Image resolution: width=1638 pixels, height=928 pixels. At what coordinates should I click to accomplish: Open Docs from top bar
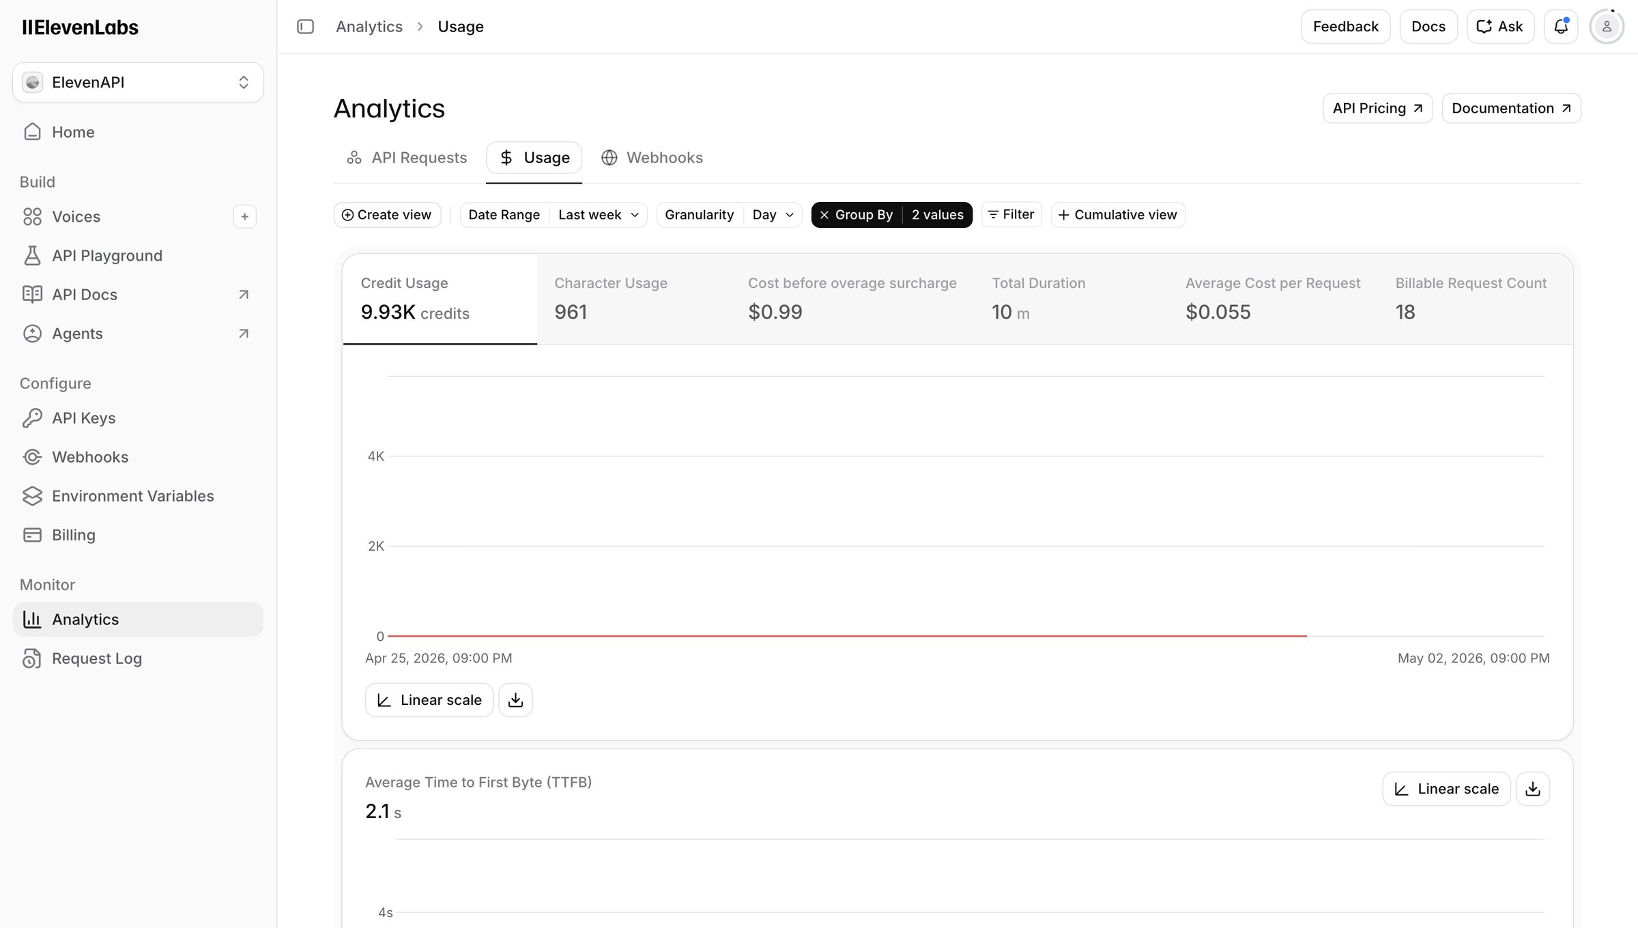coord(1428,27)
